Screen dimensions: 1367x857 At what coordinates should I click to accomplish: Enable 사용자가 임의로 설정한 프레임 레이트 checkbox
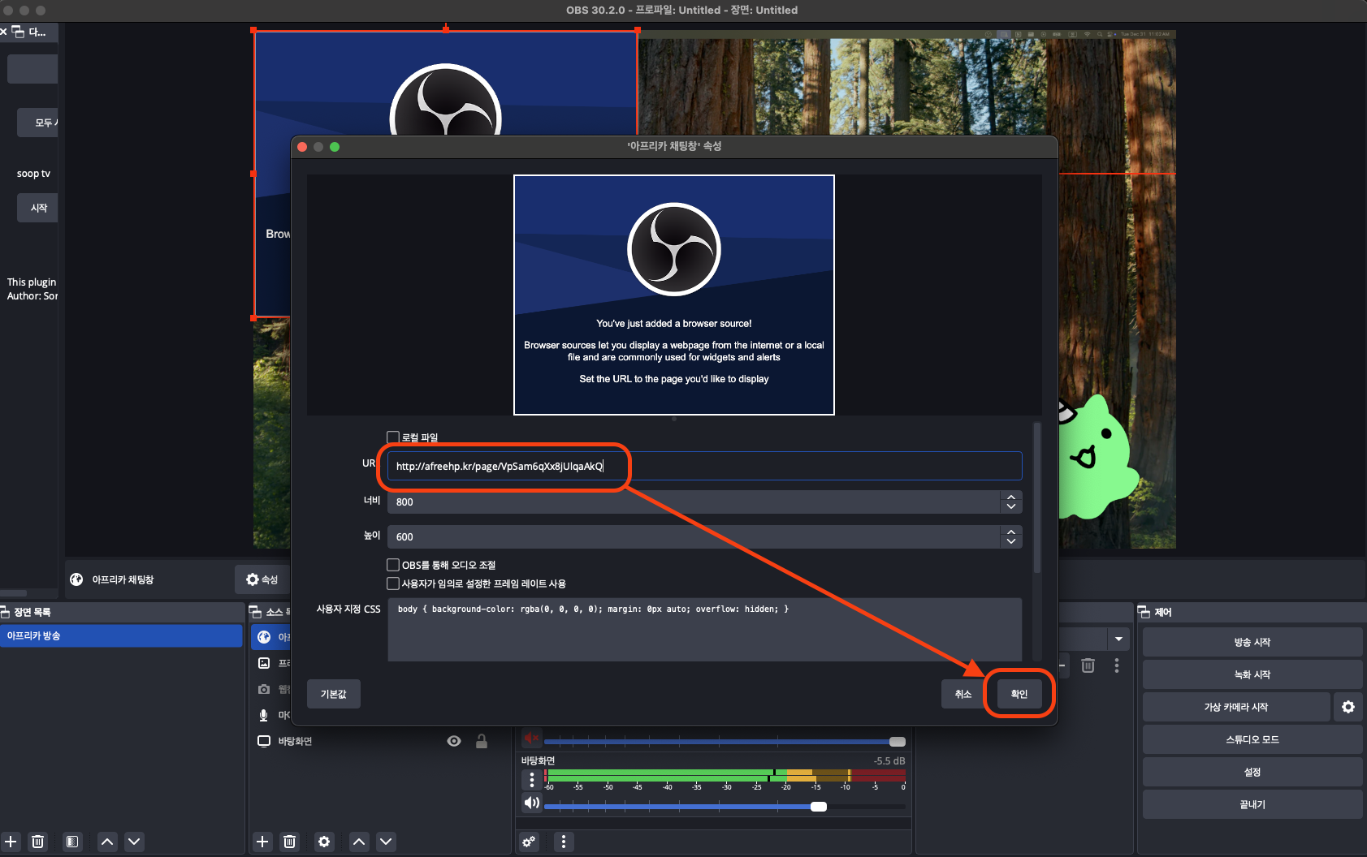pos(393,584)
